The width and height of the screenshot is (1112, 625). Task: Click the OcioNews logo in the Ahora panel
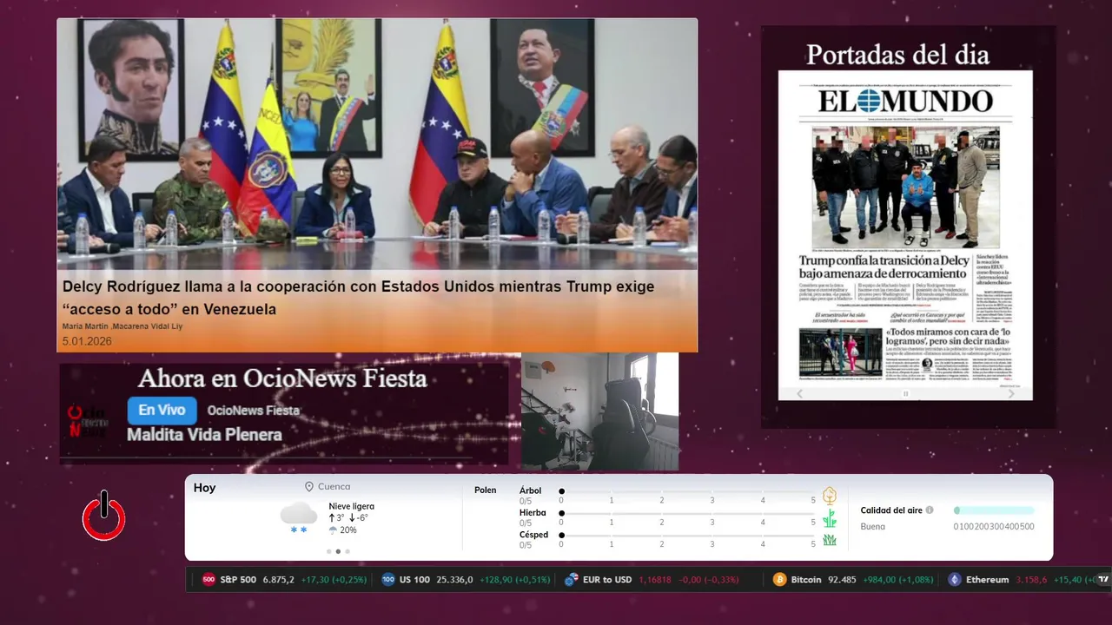88,421
